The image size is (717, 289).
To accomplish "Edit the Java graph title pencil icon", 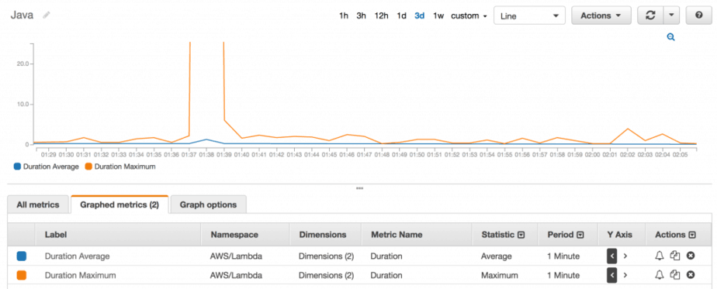I will click(x=47, y=15).
